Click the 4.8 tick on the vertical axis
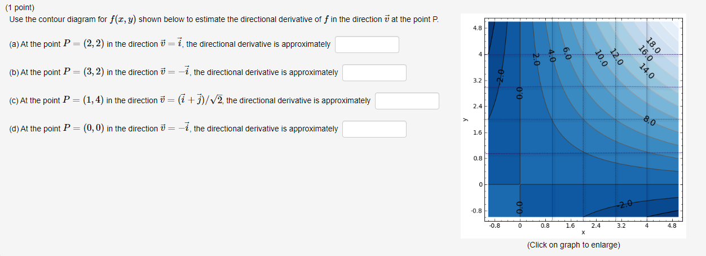The height and width of the screenshot is (256, 706). click(x=476, y=27)
